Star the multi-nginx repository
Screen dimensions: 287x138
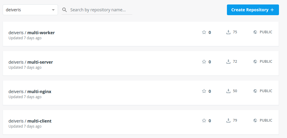pyautogui.click(x=204, y=91)
